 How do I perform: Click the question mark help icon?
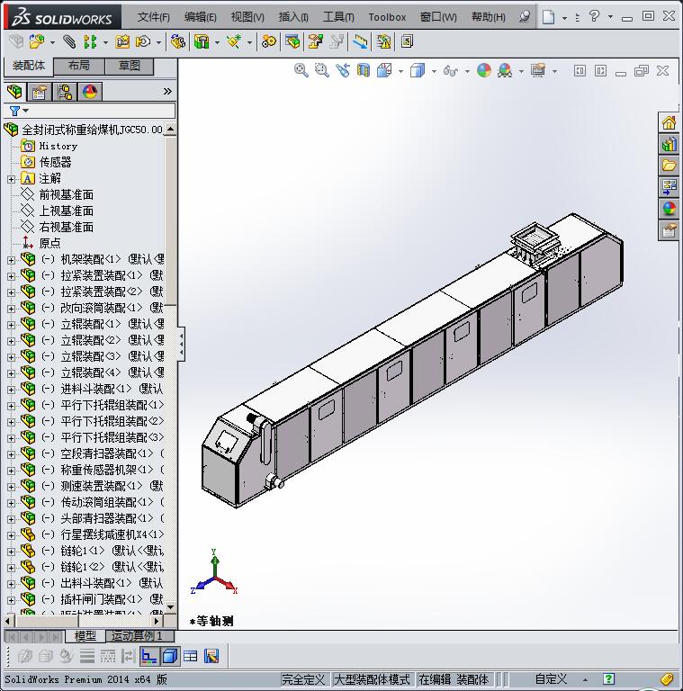pos(595,17)
